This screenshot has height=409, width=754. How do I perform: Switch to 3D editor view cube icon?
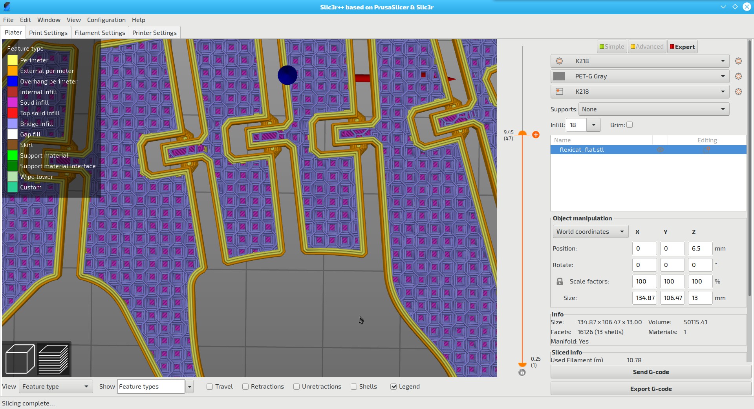click(20, 359)
